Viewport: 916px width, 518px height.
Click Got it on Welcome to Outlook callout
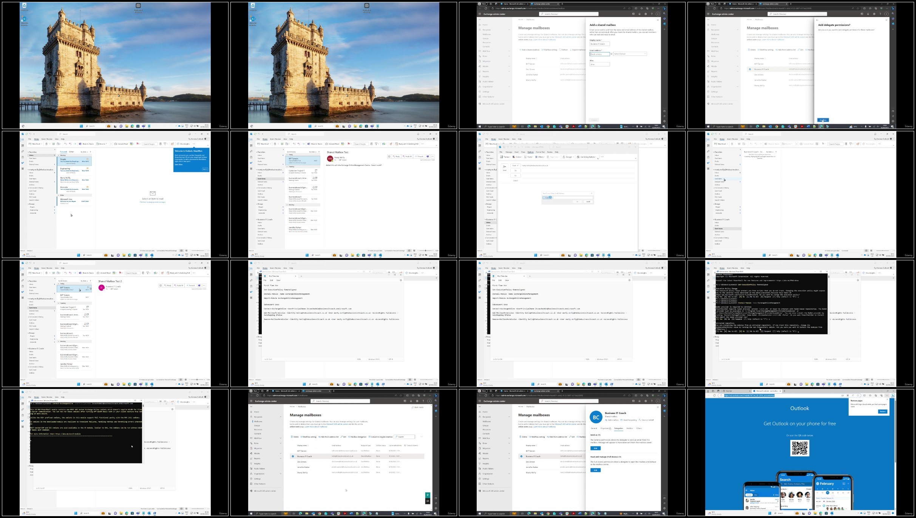(x=205, y=169)
